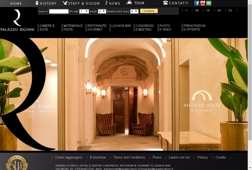Click the illoggiato@palazzorighini.it email link

point(157,169)
